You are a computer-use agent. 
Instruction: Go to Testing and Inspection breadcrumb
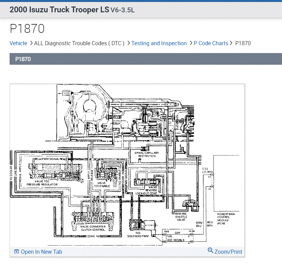pos(159,43)
